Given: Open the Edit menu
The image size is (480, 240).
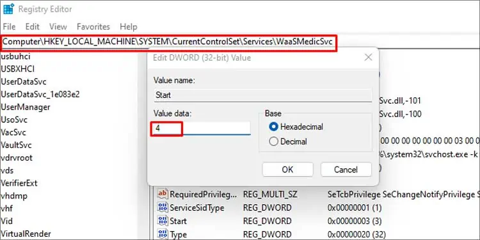Looking at the screenshot, I should [32, 27].
